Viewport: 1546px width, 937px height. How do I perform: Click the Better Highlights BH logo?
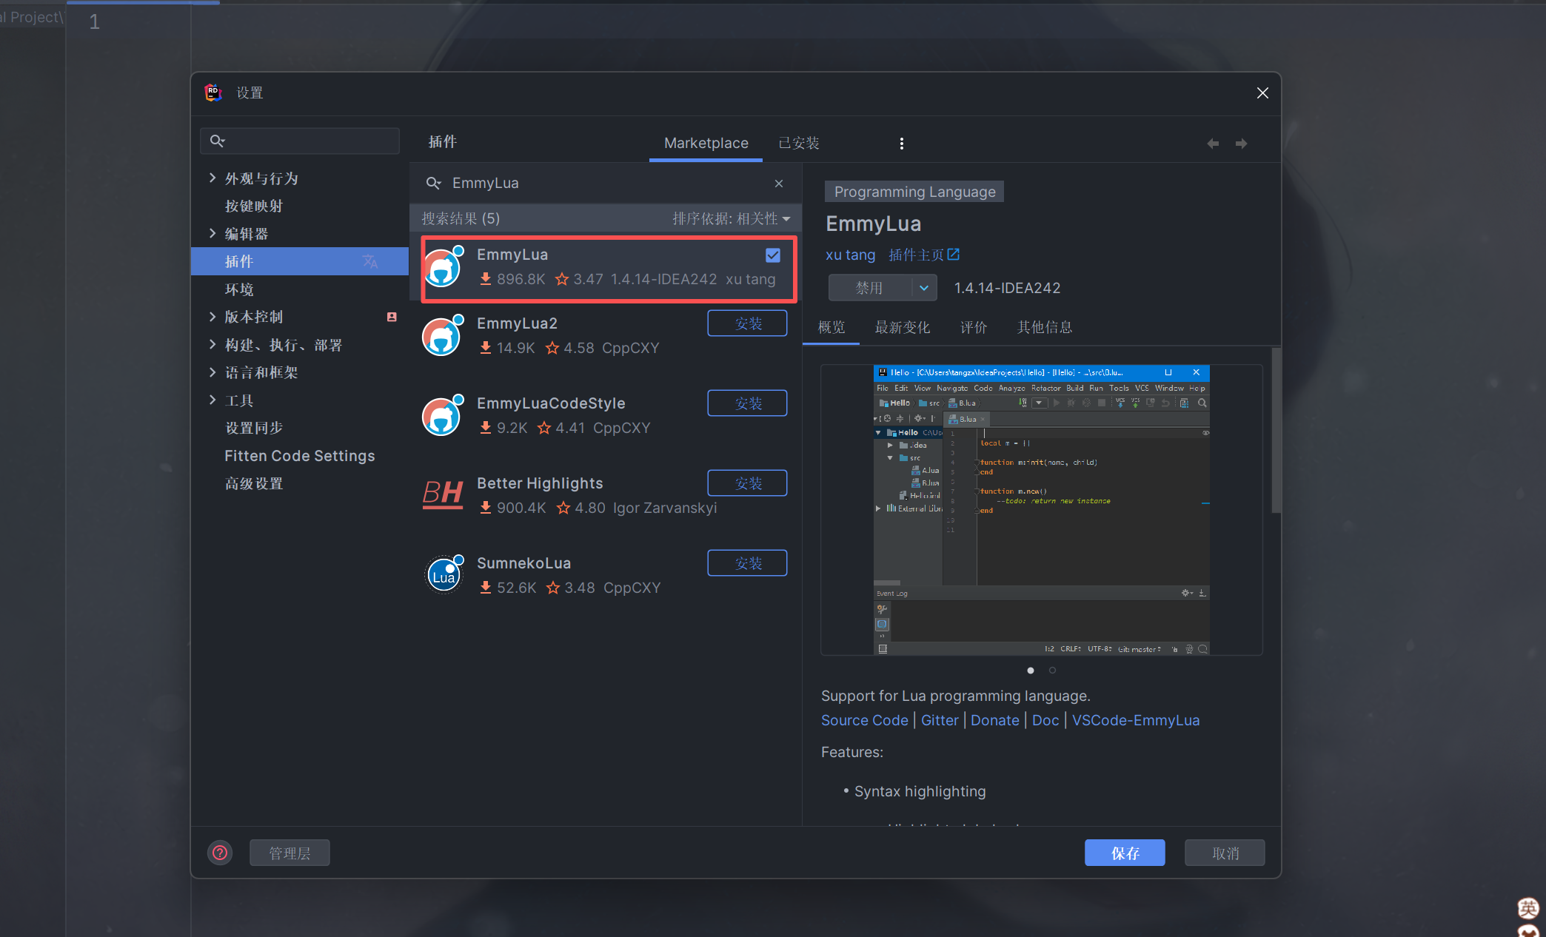tap(443, 494)
